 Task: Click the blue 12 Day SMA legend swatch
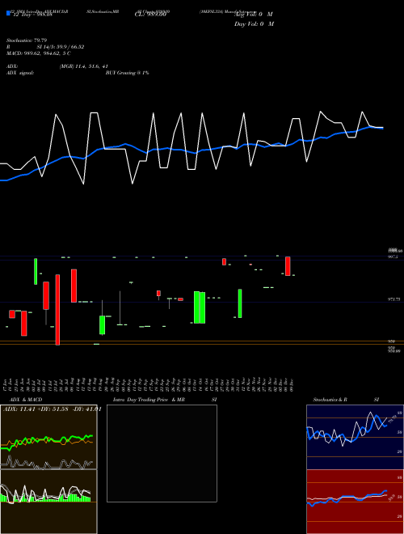point(8,14)
